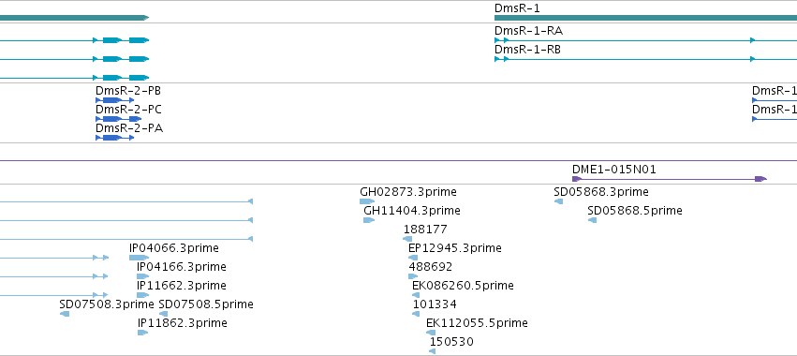Click the IP11862.3prime EST marker
The height and width of the screenshot is (356, 797).
click(x=143, y=333)
